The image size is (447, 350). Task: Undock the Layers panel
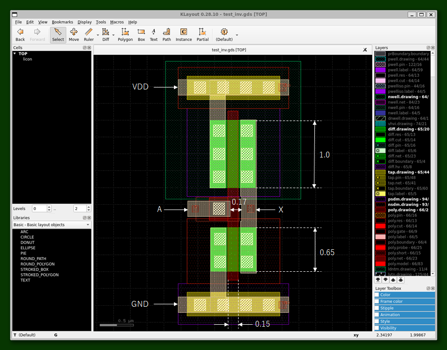coord(428,48)
